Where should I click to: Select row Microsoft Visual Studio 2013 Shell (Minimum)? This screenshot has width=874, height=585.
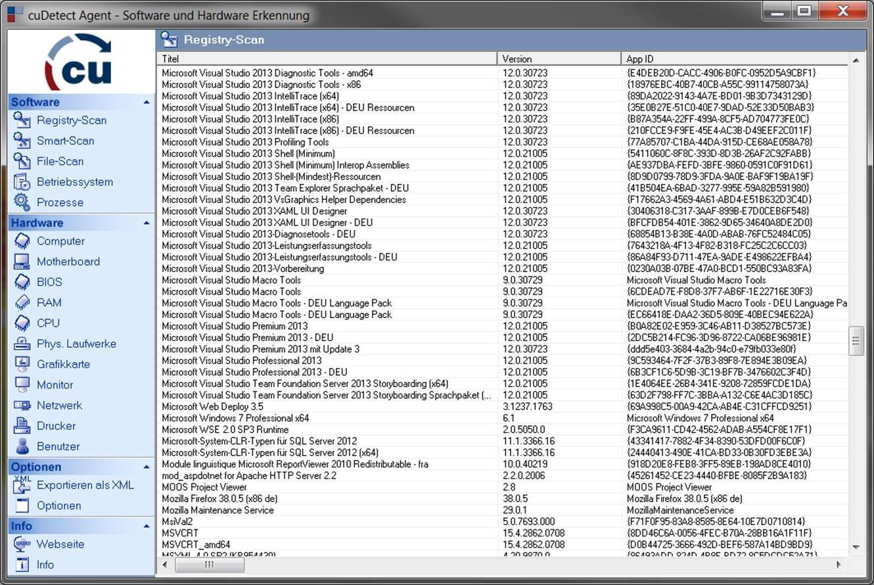(503, 154)
